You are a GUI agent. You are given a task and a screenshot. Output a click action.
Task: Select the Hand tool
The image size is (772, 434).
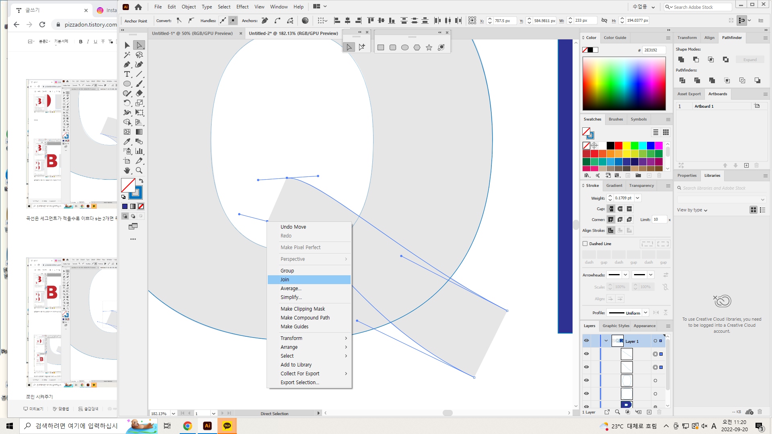[x=127, y=170]
